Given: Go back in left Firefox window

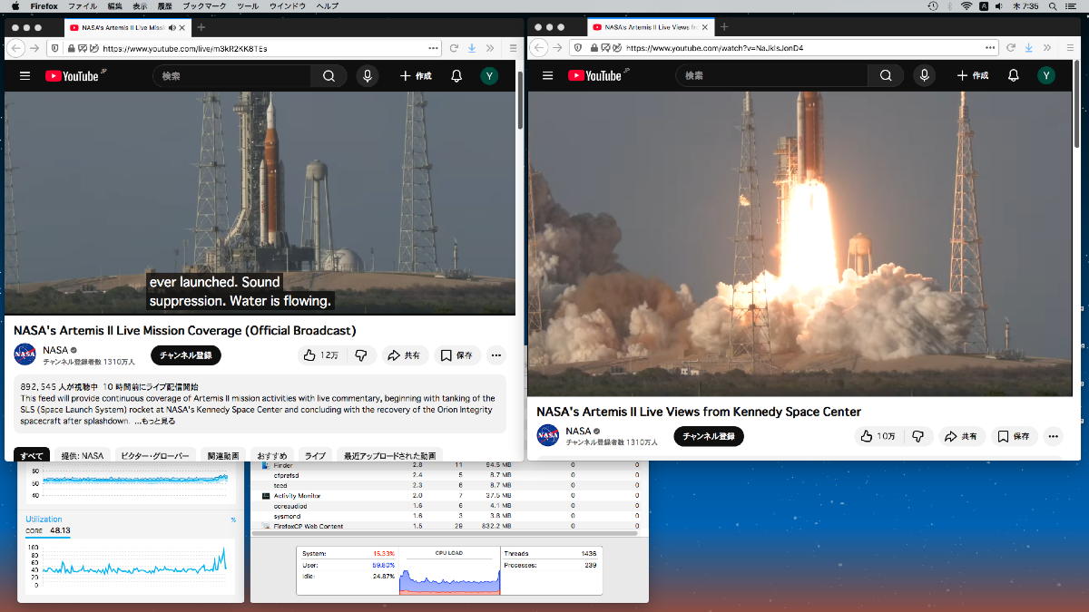Looking at the screenshot, I should (15, 48).
